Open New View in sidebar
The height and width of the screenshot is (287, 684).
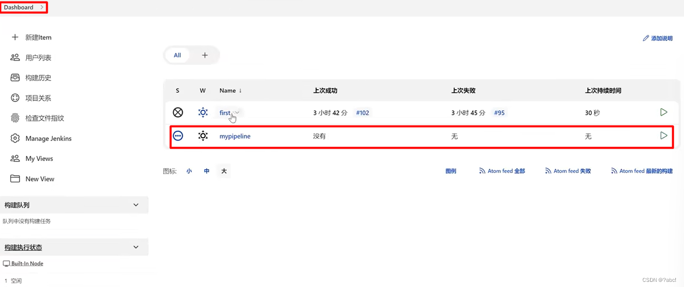tap(40, 179)
